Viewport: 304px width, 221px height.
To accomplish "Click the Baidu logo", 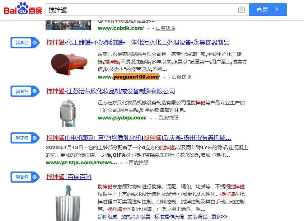I will tap(23, 9).
